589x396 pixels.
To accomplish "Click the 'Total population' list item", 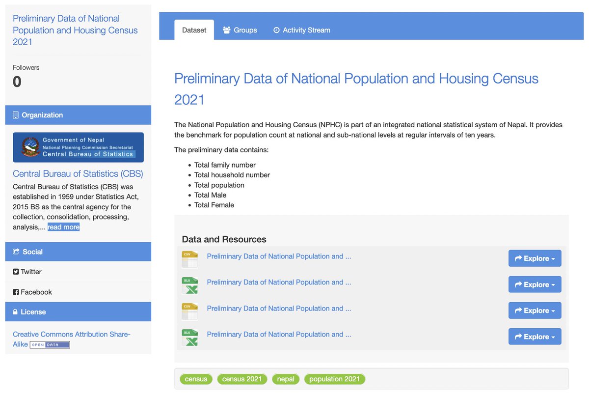I will tap(219, 185).
